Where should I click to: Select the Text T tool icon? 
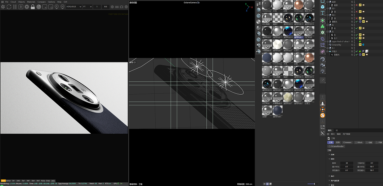coord(323,13)
